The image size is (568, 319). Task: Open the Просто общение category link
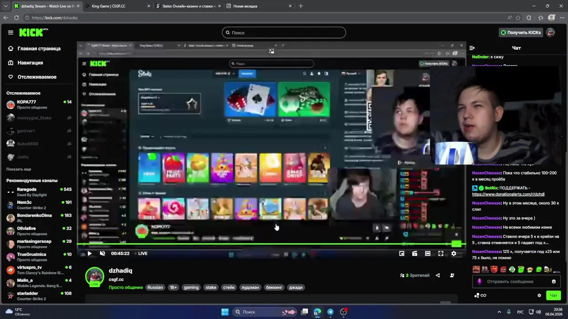(x=126, y=288)
